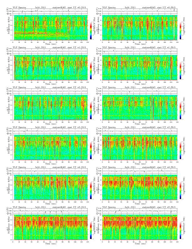Select the label 'start UT =3:20:0'
Image resolution: width=192 pixels, height=249 pixels.
pyautogui.click(x=77, y=127)
